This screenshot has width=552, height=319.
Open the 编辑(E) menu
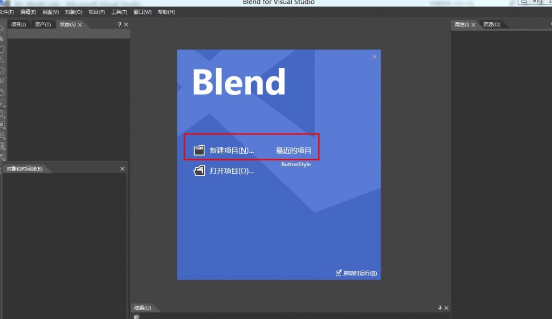click(28, 12)
